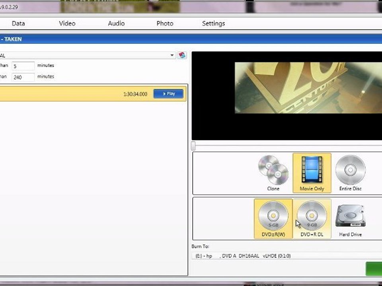Image resolution: width=382 pixels, height=286 pixels.
Task: Click the green start button
Action: pos(374,269)
